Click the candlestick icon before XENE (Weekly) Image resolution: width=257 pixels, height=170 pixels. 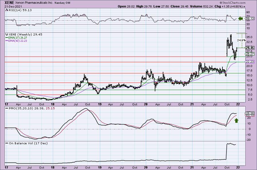tap(7, 35)
